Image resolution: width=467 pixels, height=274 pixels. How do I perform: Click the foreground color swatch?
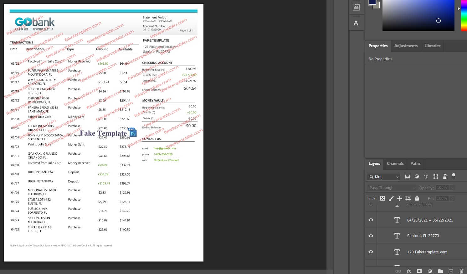372,2
